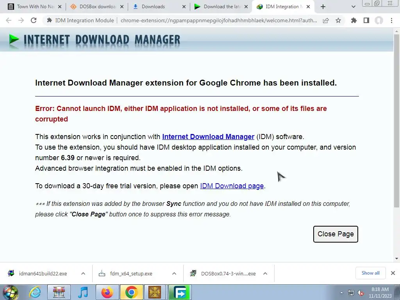Open the music note taskbar app
400x300 pixels.
pos(83,292)
